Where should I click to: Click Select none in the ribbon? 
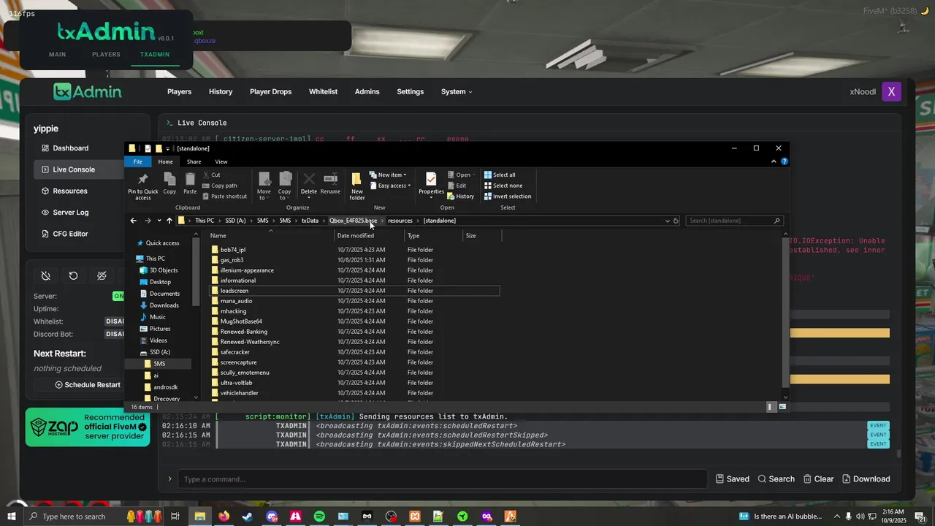[503, 186]
